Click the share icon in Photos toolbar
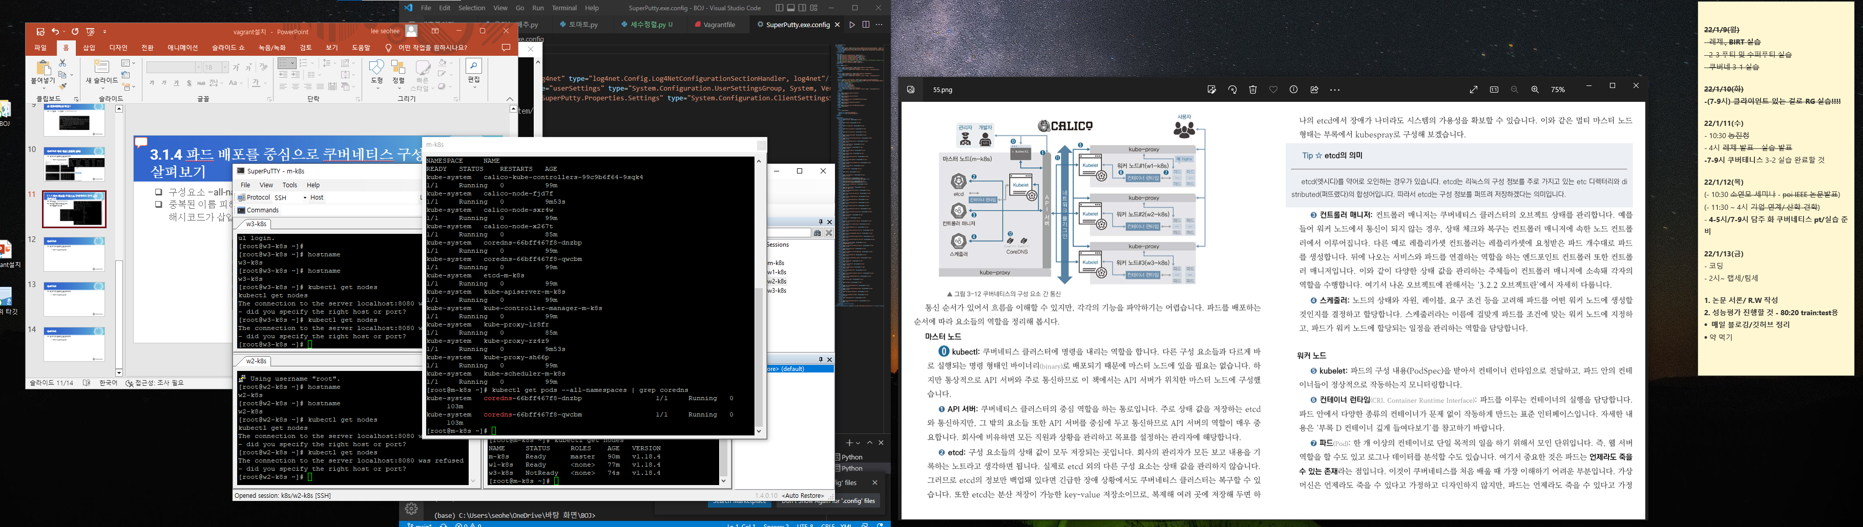This screenshot has width=1863, height=527. click(1314, 90)
